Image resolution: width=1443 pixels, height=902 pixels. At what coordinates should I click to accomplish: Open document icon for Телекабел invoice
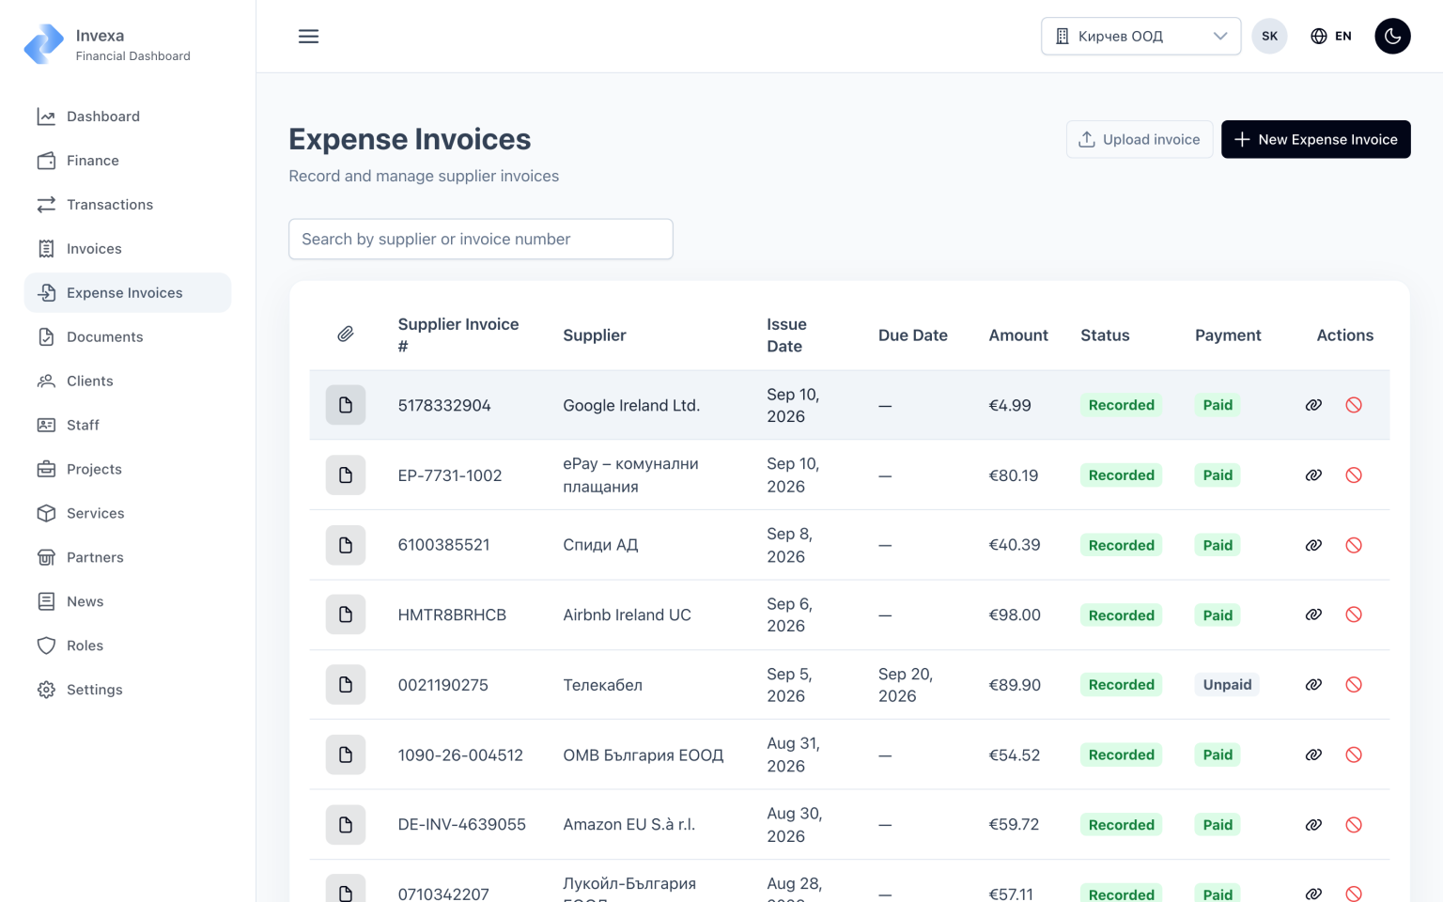pyautogui.click(x=346, y=685)
